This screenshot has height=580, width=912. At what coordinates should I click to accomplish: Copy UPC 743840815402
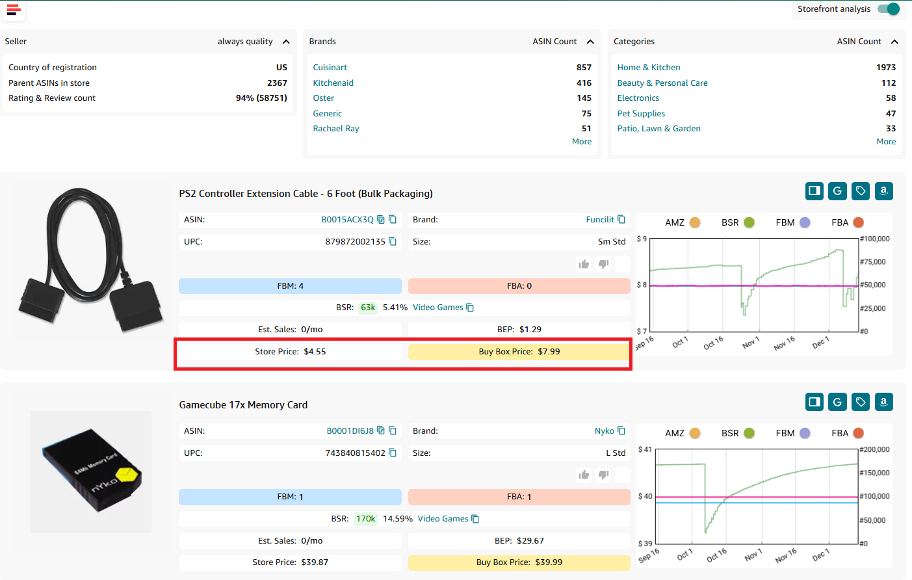393,453
